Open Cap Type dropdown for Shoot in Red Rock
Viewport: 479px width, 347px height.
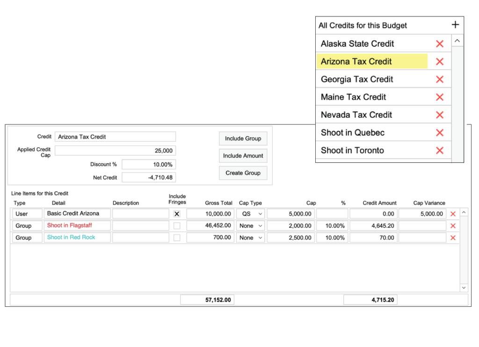pos(250,238)
